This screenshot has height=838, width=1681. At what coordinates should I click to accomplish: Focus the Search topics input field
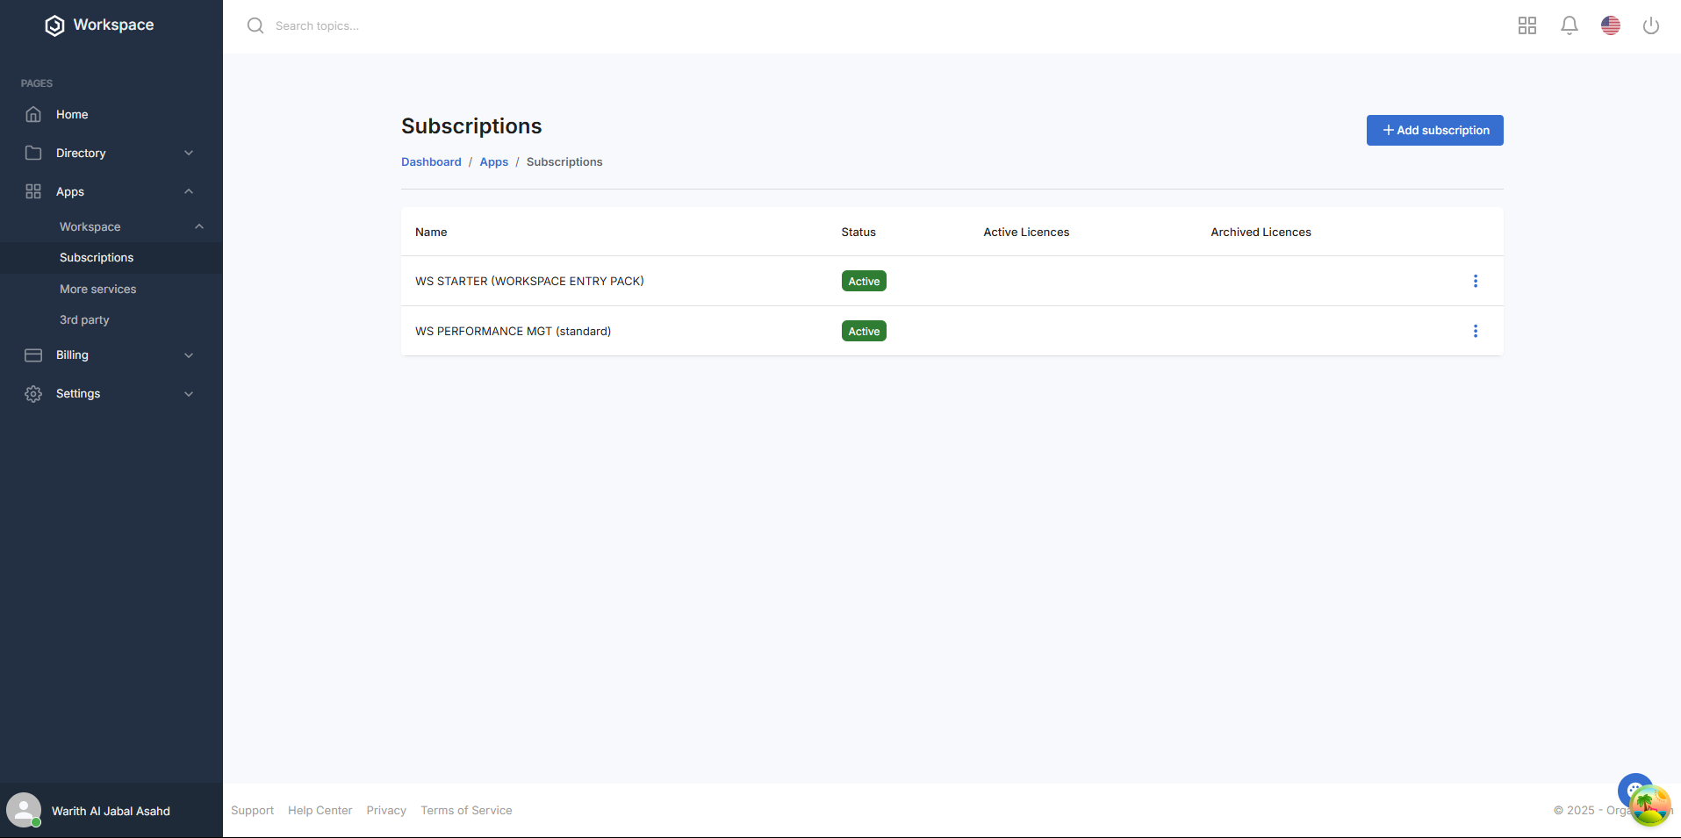[x=527, y=26]
